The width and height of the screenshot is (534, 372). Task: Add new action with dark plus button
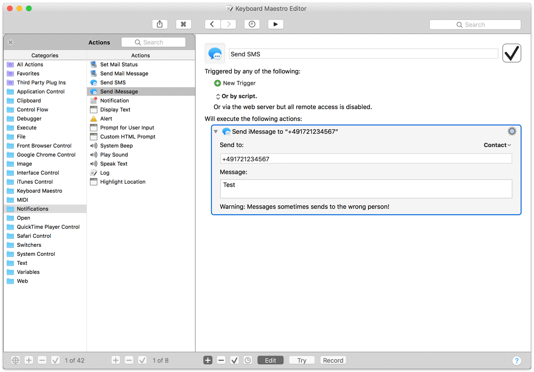click(208, 361)
